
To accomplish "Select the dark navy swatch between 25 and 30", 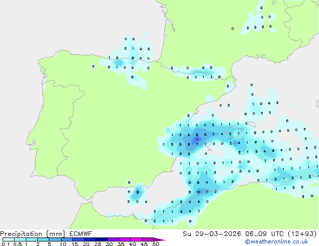I will pos(102,239).
